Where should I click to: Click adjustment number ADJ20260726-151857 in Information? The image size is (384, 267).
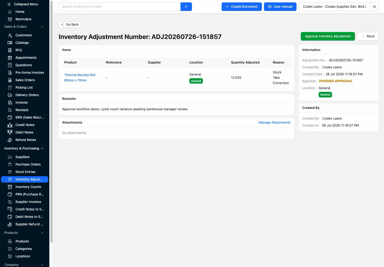(346, 60)
